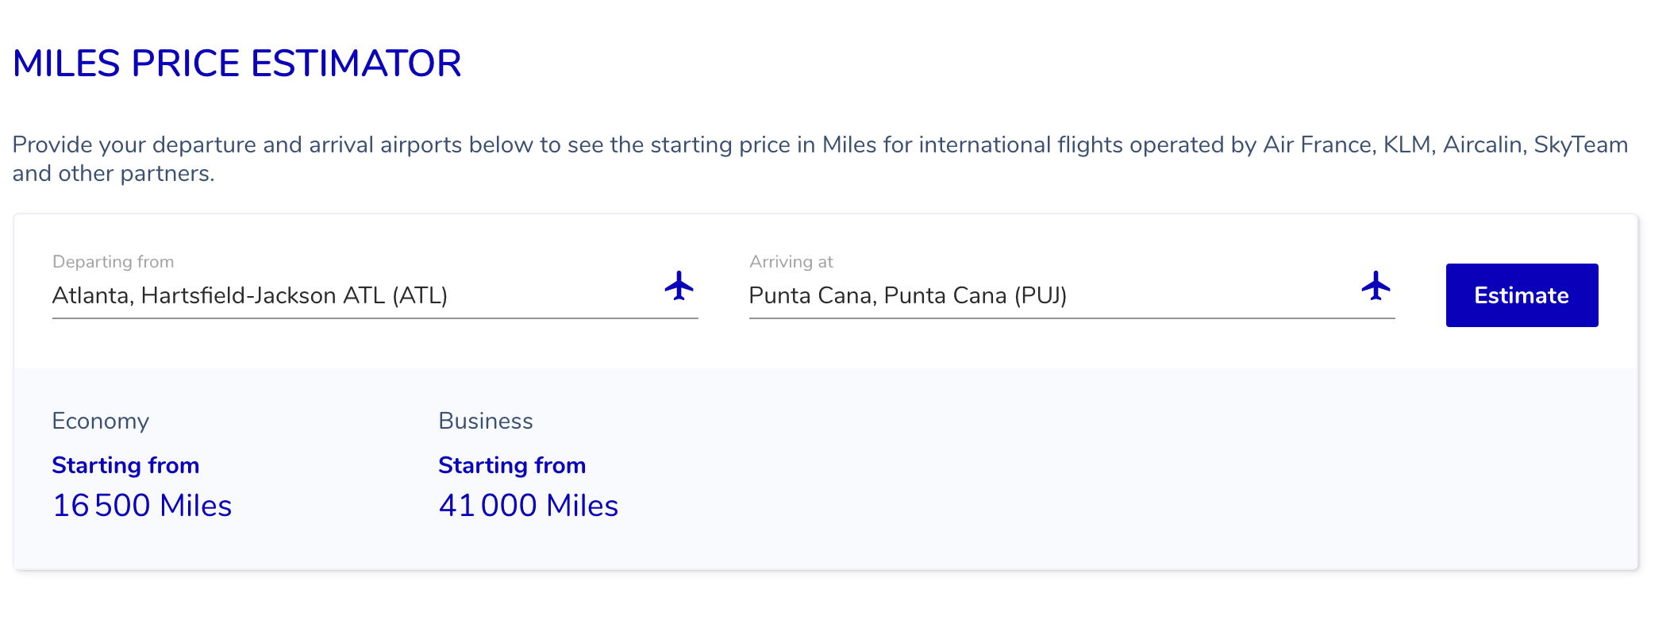Image resolution: width=1670 pixels, height=624 pixels.
Task: Click the word "KLM" in the description
Action: [x=1408, y=144]
